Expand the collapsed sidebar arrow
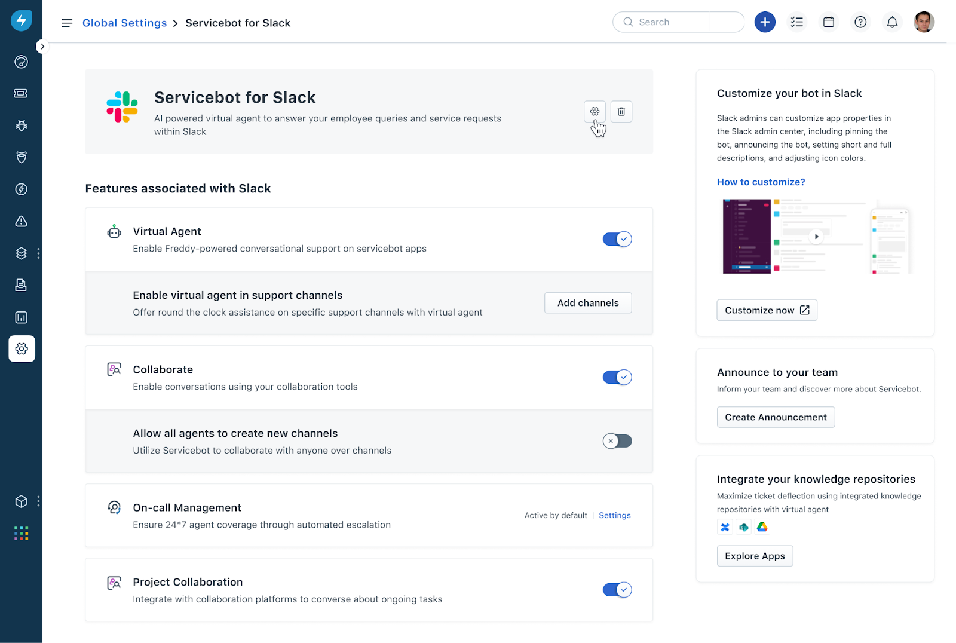The height and width of the screenshot is (643, 956). [x=42, y=46]
